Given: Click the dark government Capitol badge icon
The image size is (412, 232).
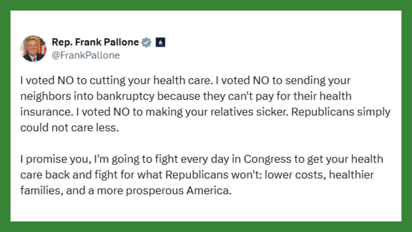Looking at the screenshot, I should click(160, 42).
